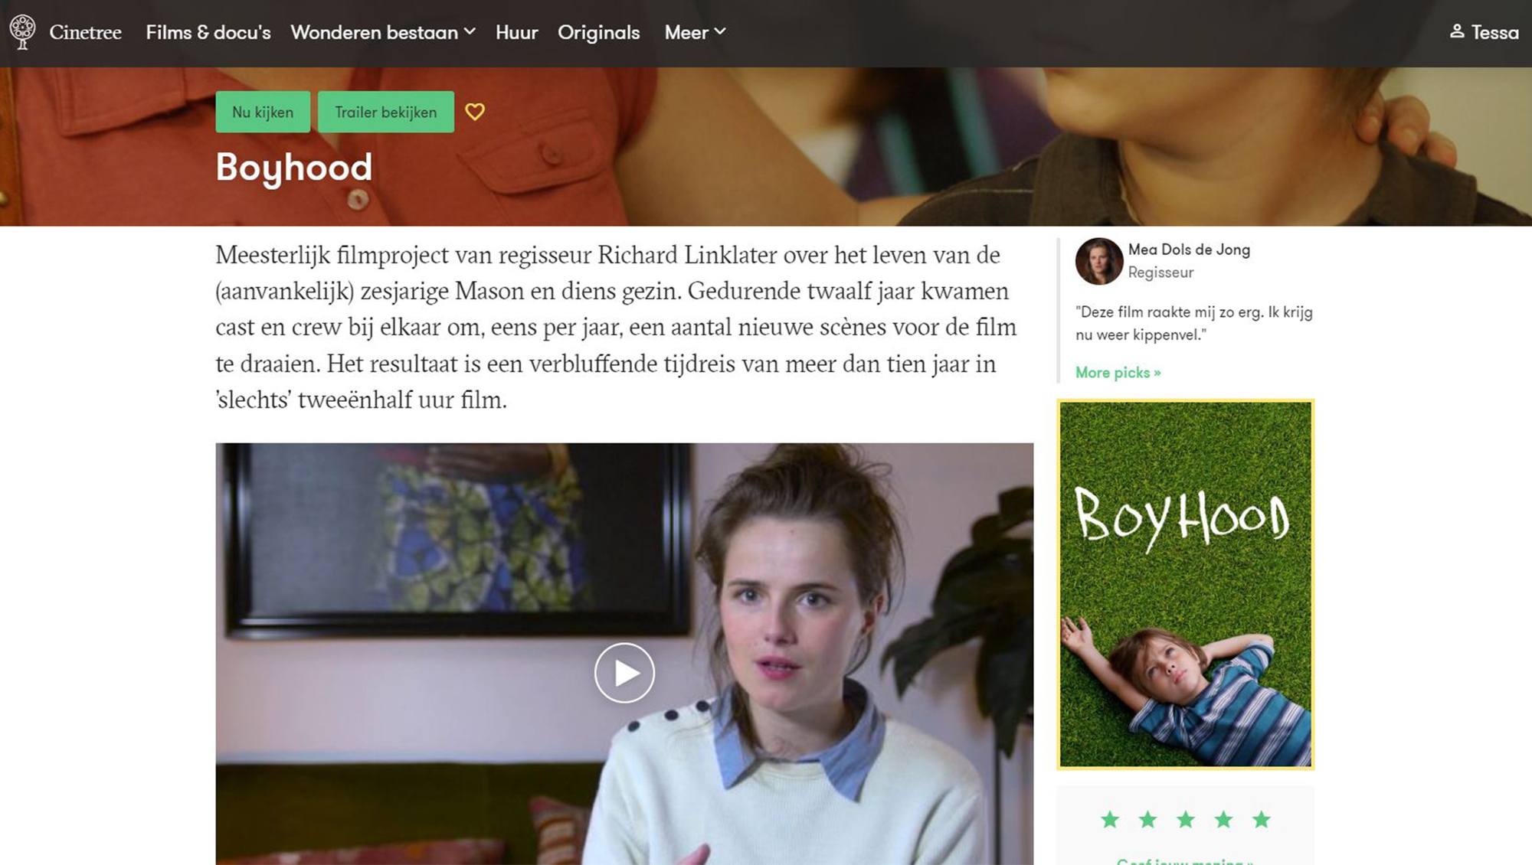Open the More picks link
This screenshot has width=1532, height=865.
(1118, 373)
